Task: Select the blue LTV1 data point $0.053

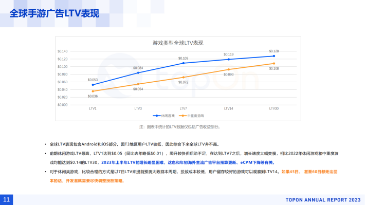Action: 93,85
